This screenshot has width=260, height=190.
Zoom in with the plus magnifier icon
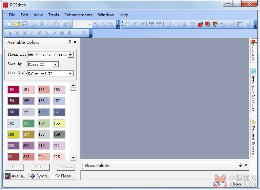pos(96,24)
